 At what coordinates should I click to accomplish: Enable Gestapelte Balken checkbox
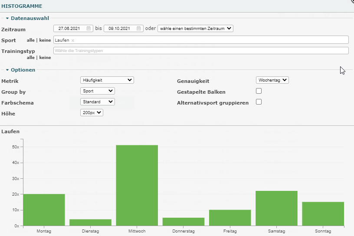(x=259, y=91)
